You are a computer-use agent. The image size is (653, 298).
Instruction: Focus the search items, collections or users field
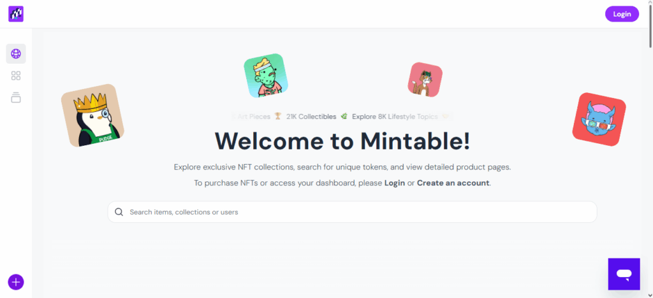352,212
